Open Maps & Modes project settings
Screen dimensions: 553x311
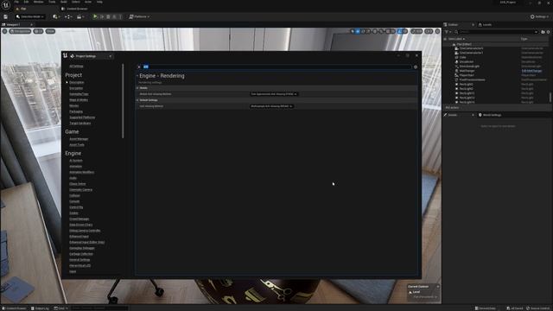79,100
